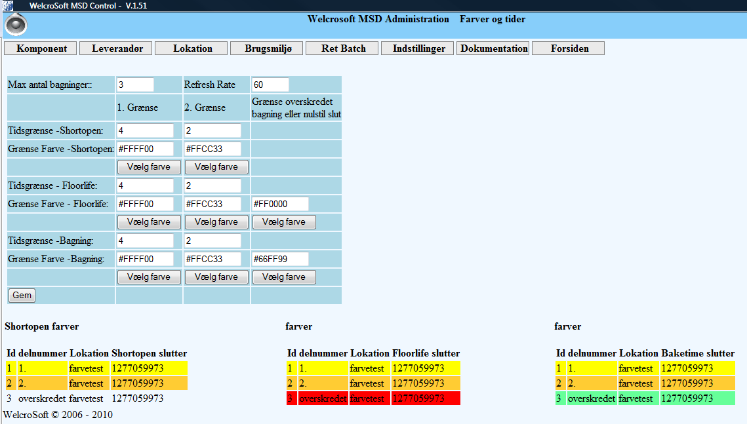Edit Bagning exceeded color field #66FF99

[280, 259]
